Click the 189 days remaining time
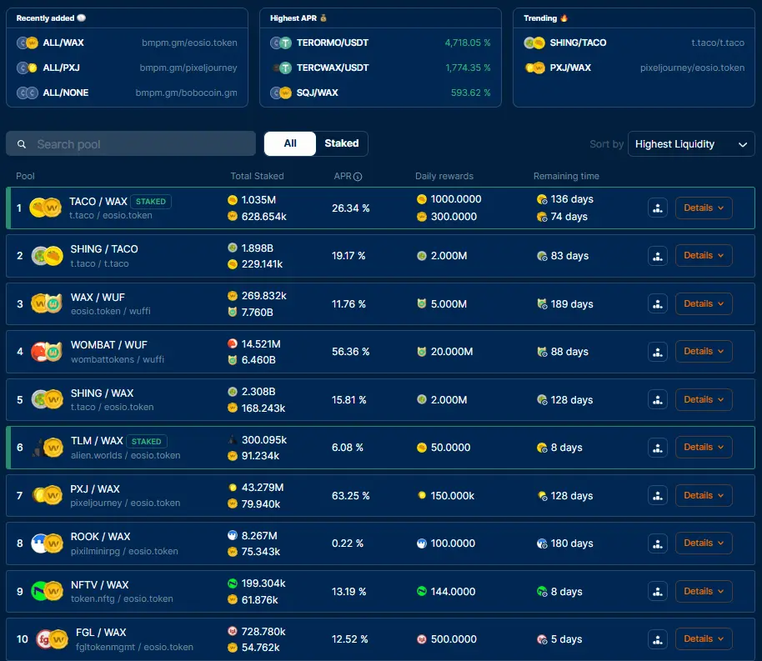The height and width of the screenshot is (661, 762). coord(572,303)
